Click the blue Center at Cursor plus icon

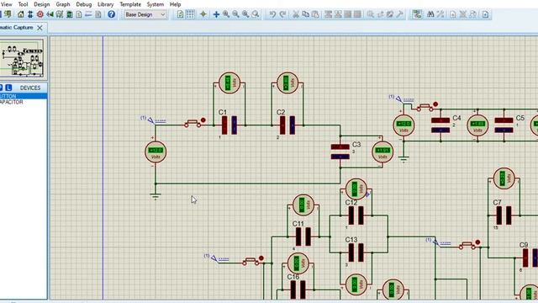point(216,14)
